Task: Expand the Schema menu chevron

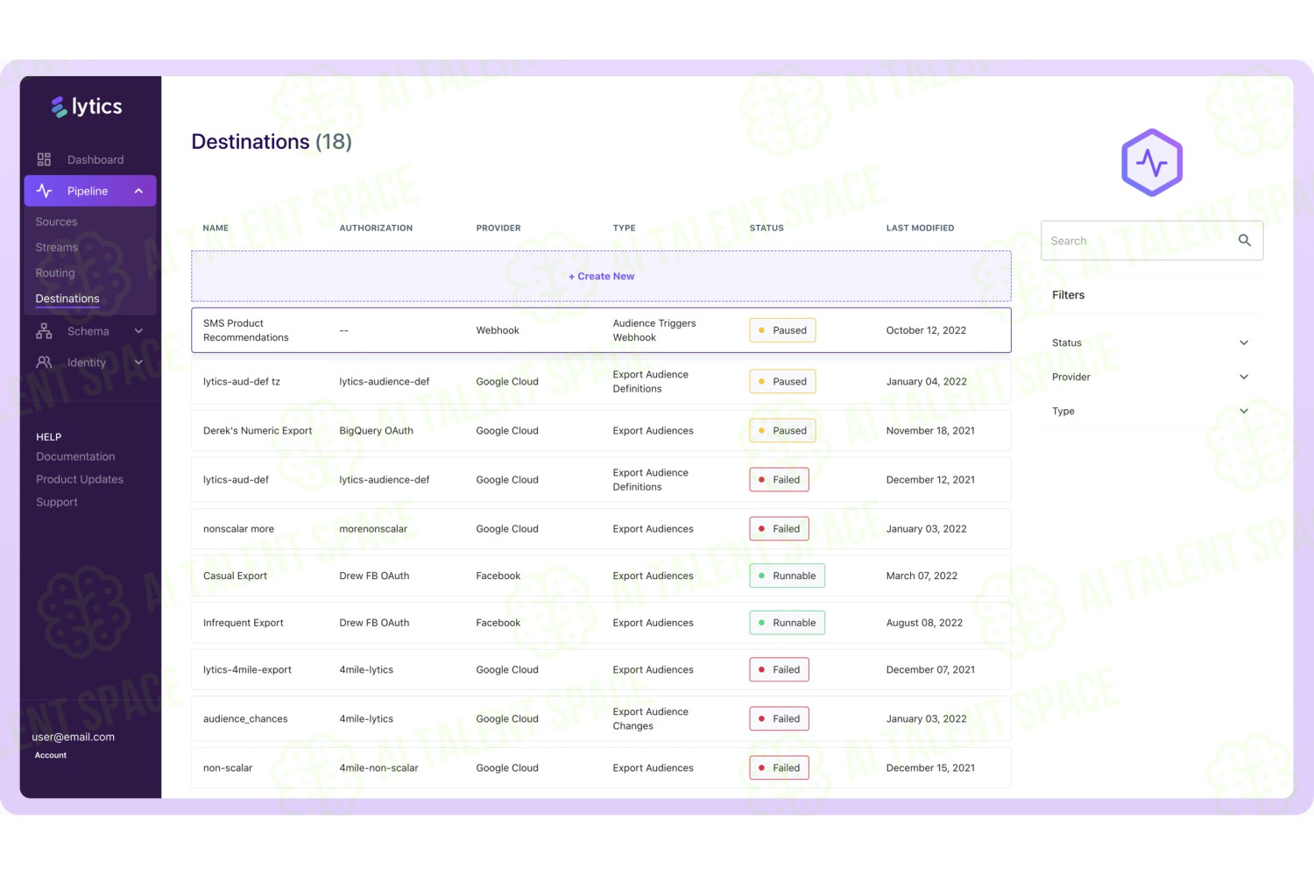Action: coord(138,331)
